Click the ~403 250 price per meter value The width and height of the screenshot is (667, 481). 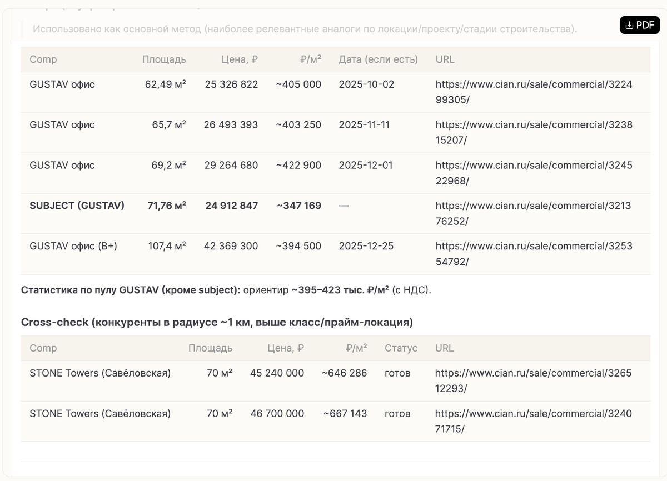pyautogui.click(x=298, y=125)
